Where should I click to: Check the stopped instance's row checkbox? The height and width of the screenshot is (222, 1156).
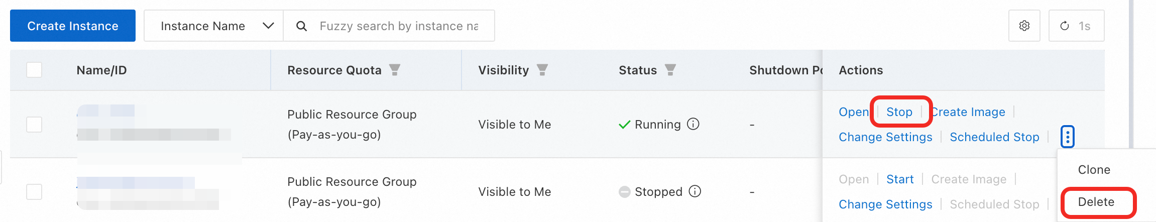[x=34, y=191]
